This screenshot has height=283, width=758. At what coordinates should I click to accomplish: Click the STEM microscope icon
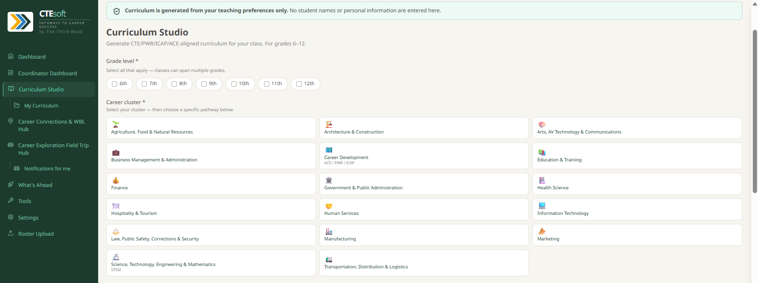coord(115,257)
